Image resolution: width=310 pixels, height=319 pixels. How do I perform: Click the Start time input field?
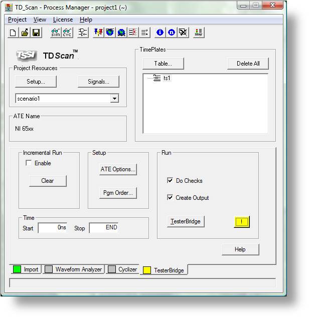[x=52, y=228]
